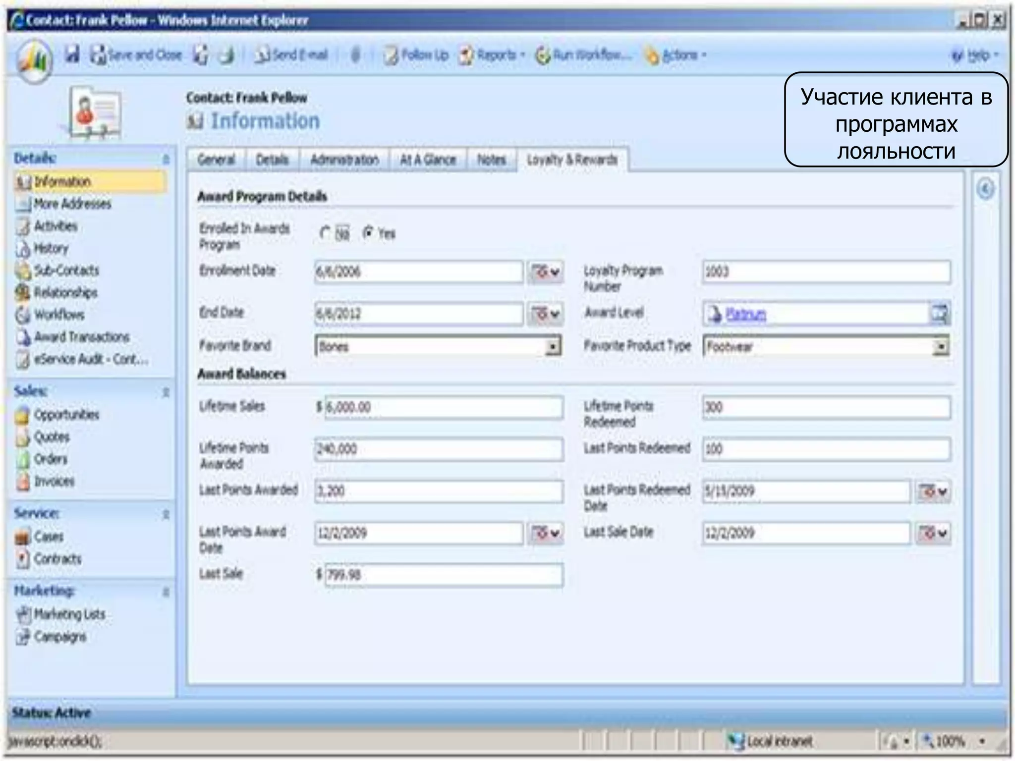Open the Platinum award level link
The width and height of the screenshot is (1015, 761).
point(746,314)
